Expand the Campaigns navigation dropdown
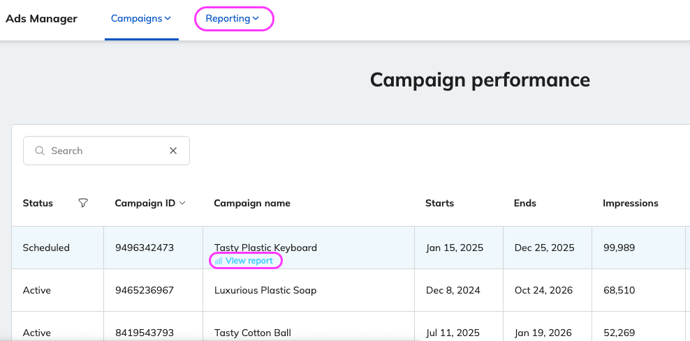690x341 pixels. 141,19
